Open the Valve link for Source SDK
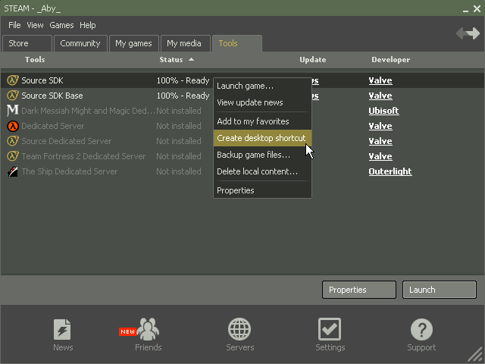The image size is (485, 364). pyautogui.click(x=380, y=80)
